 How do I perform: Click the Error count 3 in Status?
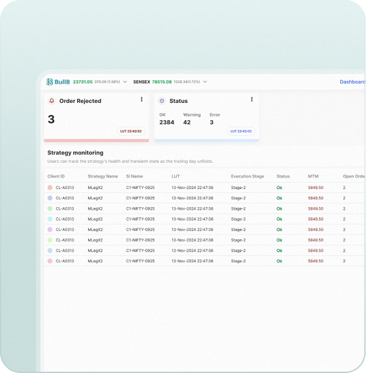click(212, 122)
